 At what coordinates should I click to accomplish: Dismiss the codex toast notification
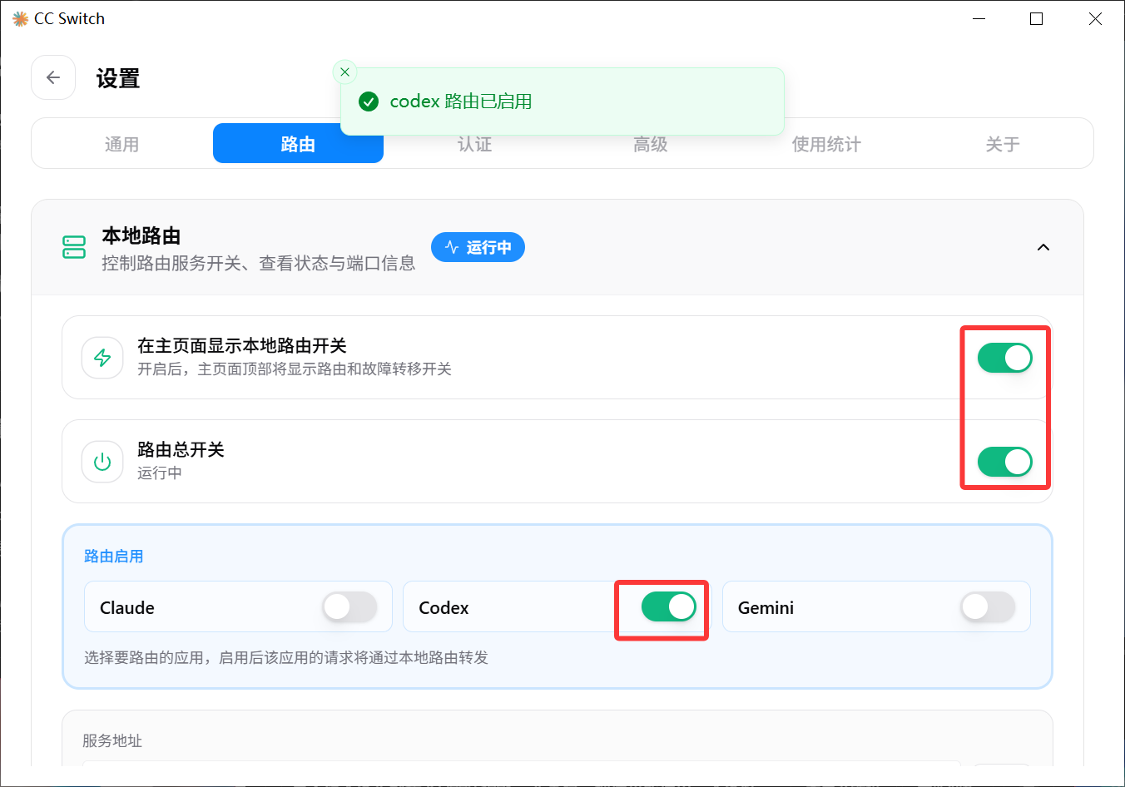click(x=344, y=72)
